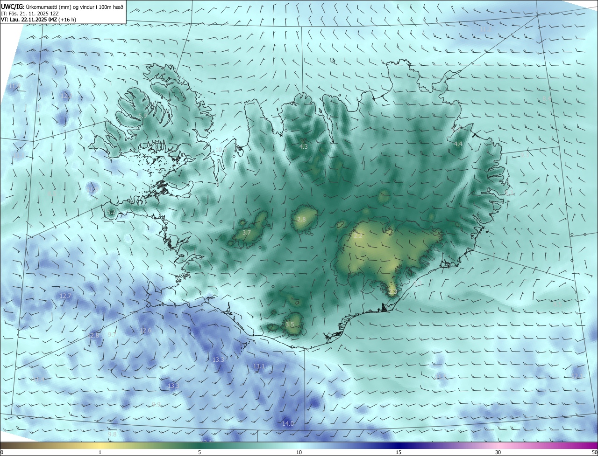Click the 1 tick label on the color scale
This screenshot has height=456, width=598.
pos(100,452)
